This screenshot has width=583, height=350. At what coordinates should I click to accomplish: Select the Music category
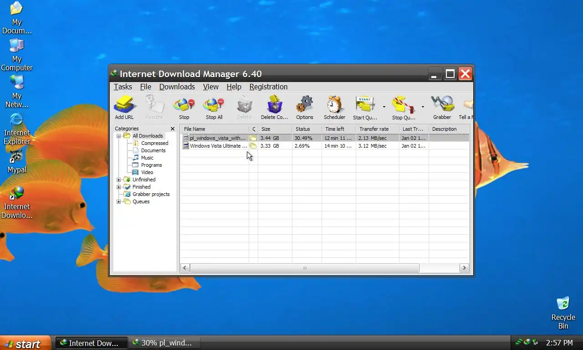pyautogui.click(x=147, y=158)
